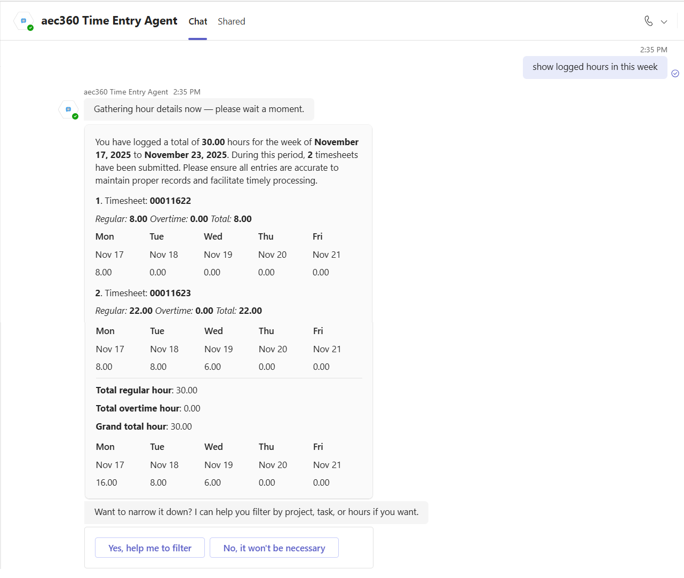
Task: Click the 2:35 PM timestamp above sent message
Action: coord(653,50)
